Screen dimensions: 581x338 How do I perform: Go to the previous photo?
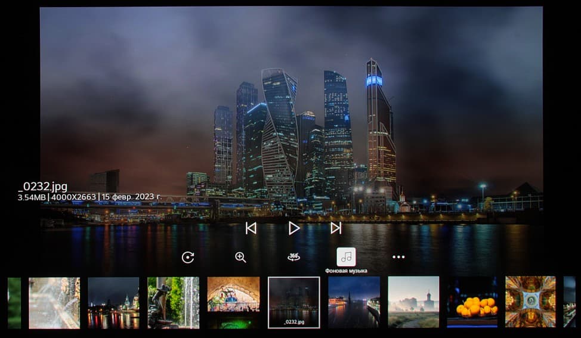[251, 228]
